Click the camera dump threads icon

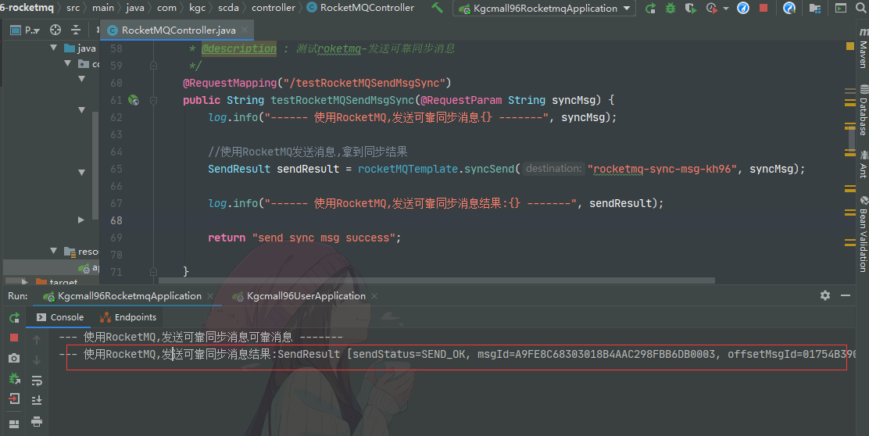point(14,359)
